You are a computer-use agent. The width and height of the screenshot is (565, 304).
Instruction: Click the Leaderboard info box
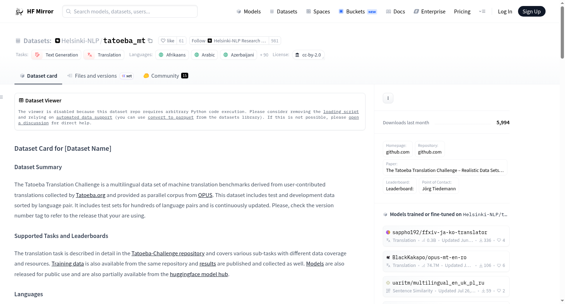click(400, 186)
